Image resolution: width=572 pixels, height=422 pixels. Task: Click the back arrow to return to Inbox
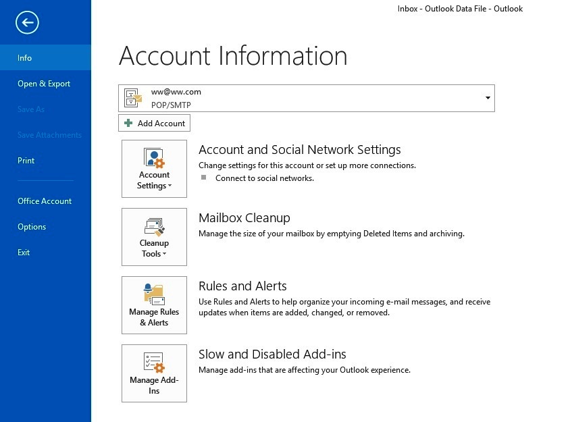[26, 22]
